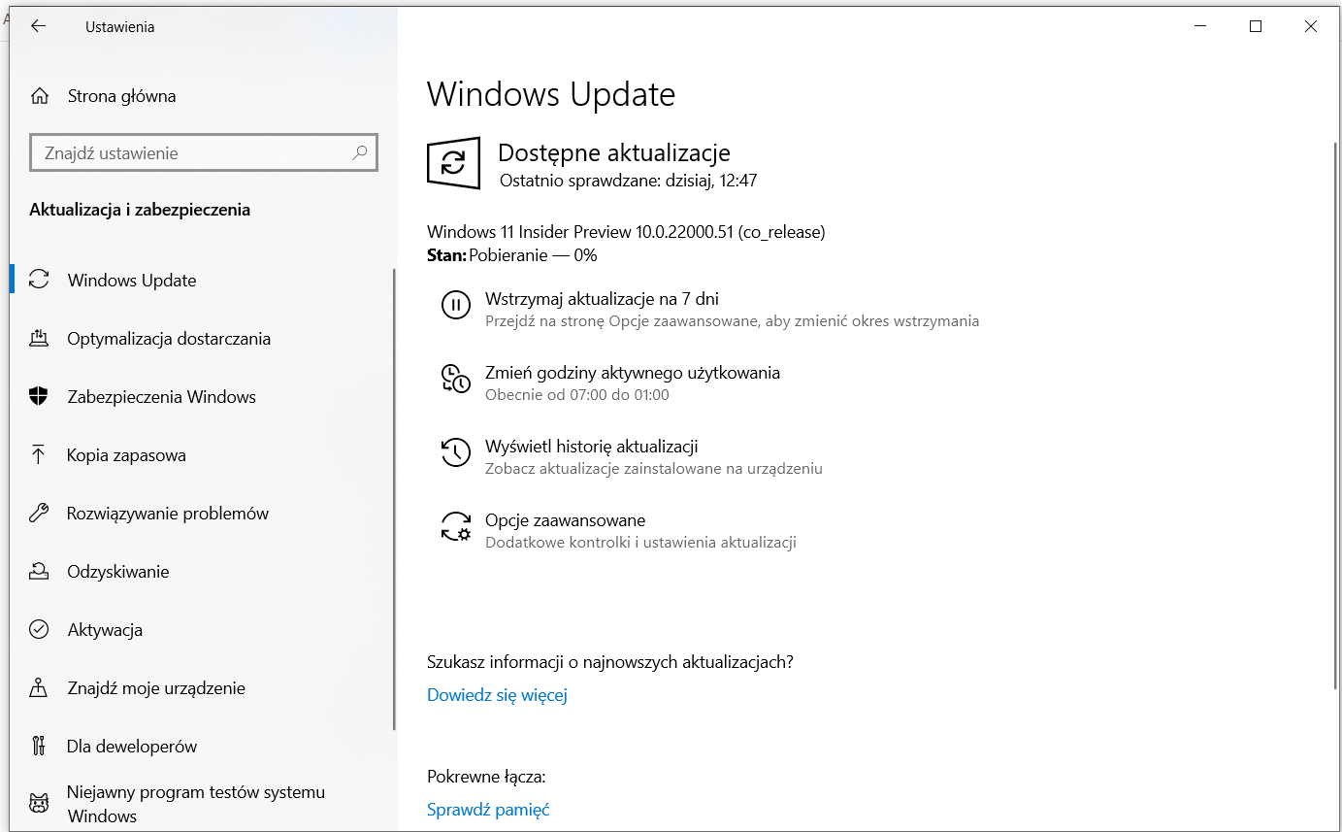
Task: Click the Windows 11 Insider Preview update text
Action: tap(626, 232)
